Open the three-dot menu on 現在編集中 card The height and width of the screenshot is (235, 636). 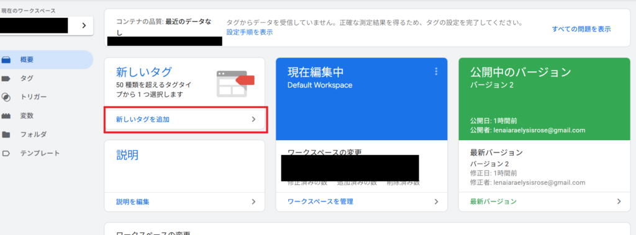coord(437,72)
